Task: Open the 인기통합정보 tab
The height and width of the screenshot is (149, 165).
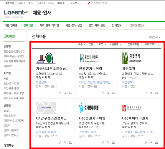Action: [x=137, y=25]
